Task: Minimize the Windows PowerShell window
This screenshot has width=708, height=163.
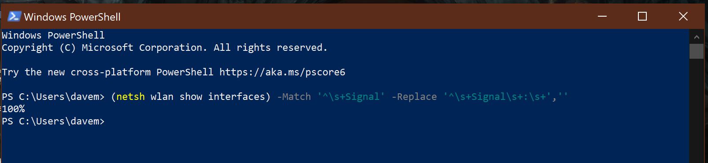Action: 602,16
